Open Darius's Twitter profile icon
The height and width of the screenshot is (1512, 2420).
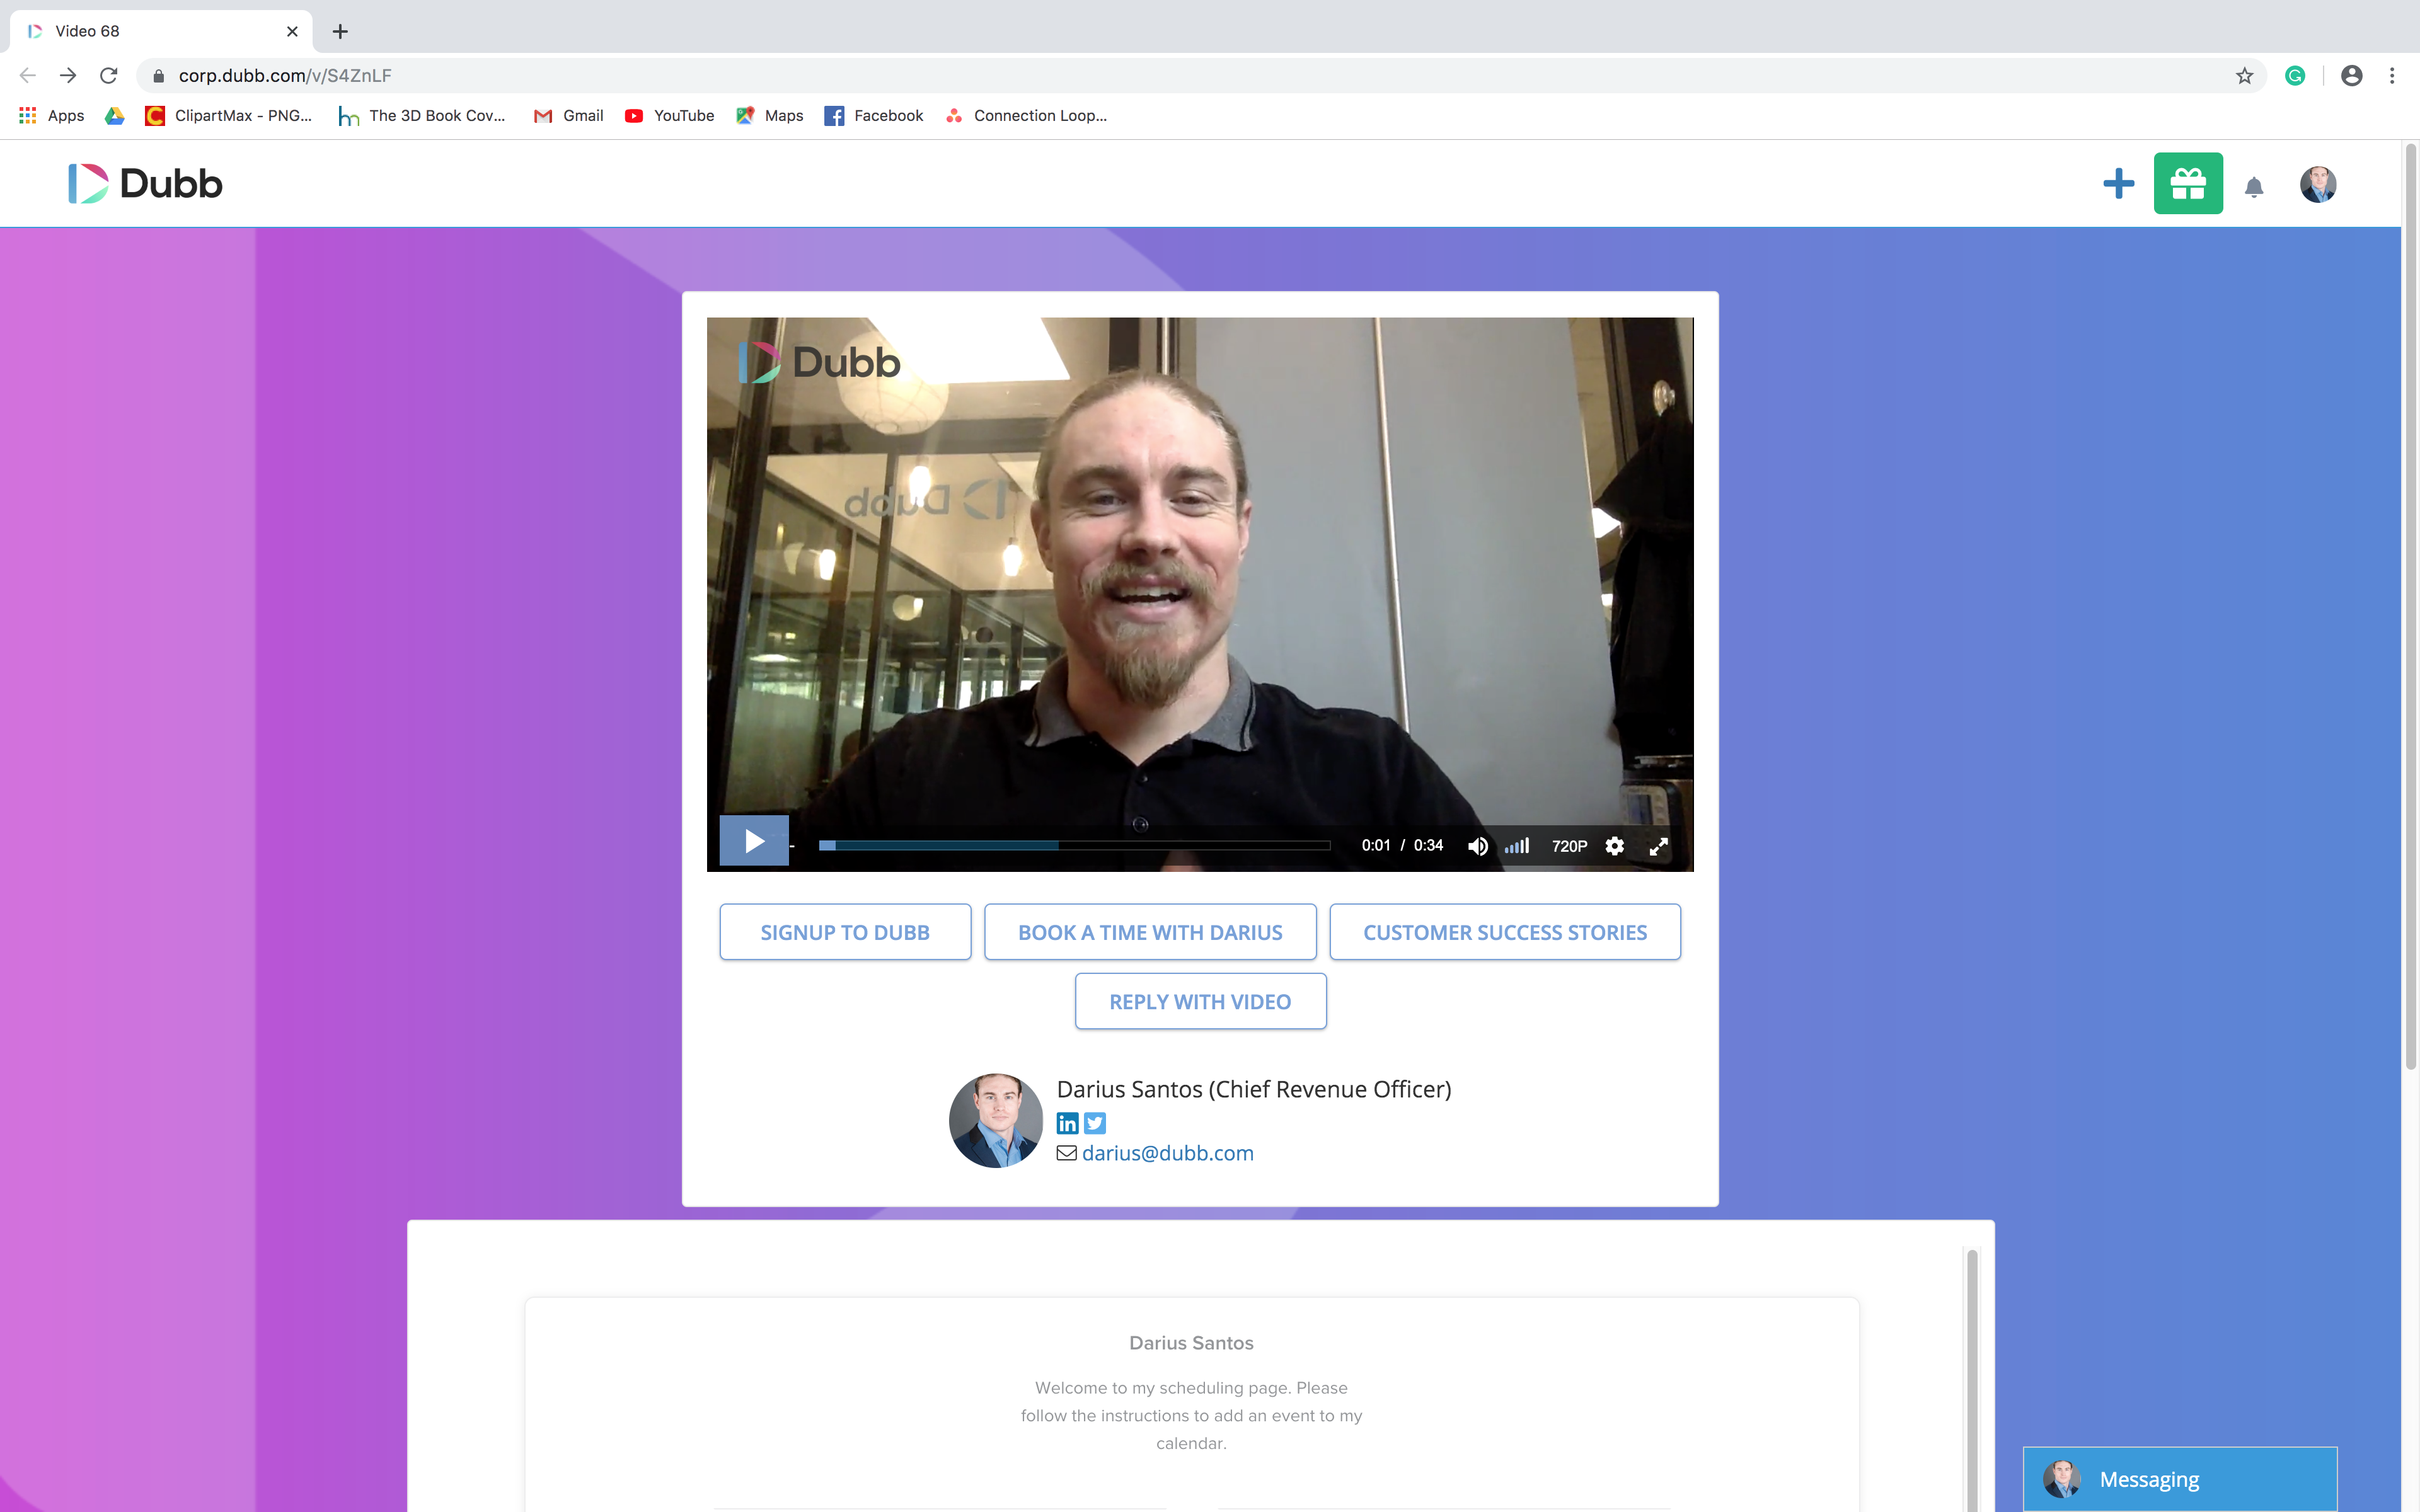(1095, 1123)
